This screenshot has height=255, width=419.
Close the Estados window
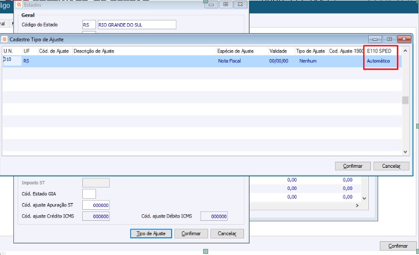[x=240, y=4]
